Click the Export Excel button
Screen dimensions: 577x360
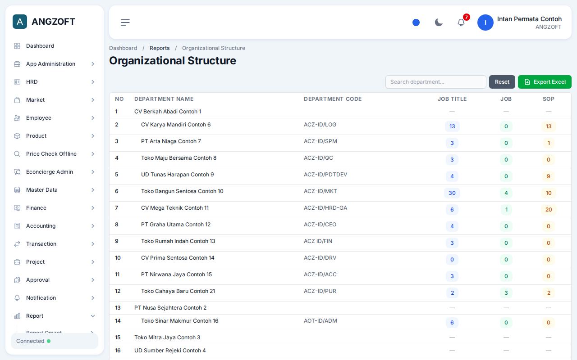tap(545, 82)
